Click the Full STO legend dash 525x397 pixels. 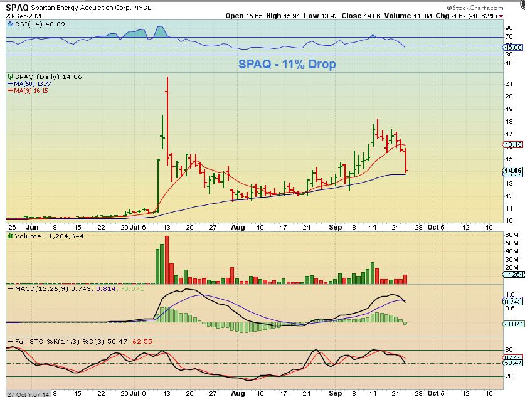(x=11, y=342)
